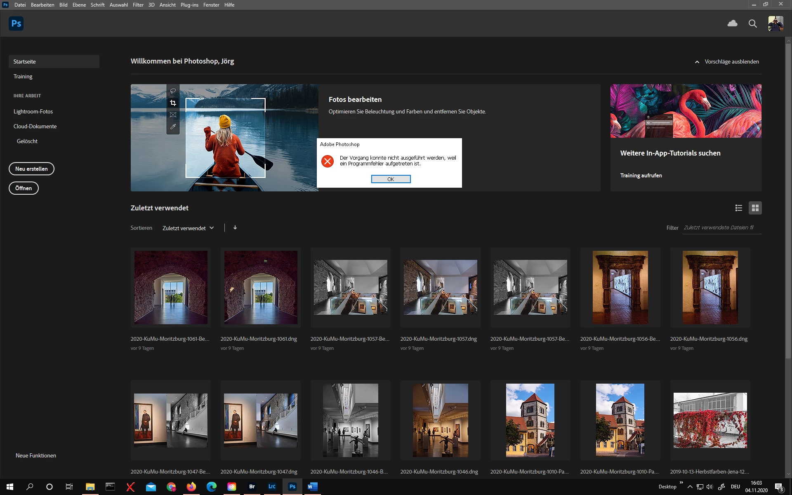
Task: Open the cloud sync status icon
Action: [732, 24]
